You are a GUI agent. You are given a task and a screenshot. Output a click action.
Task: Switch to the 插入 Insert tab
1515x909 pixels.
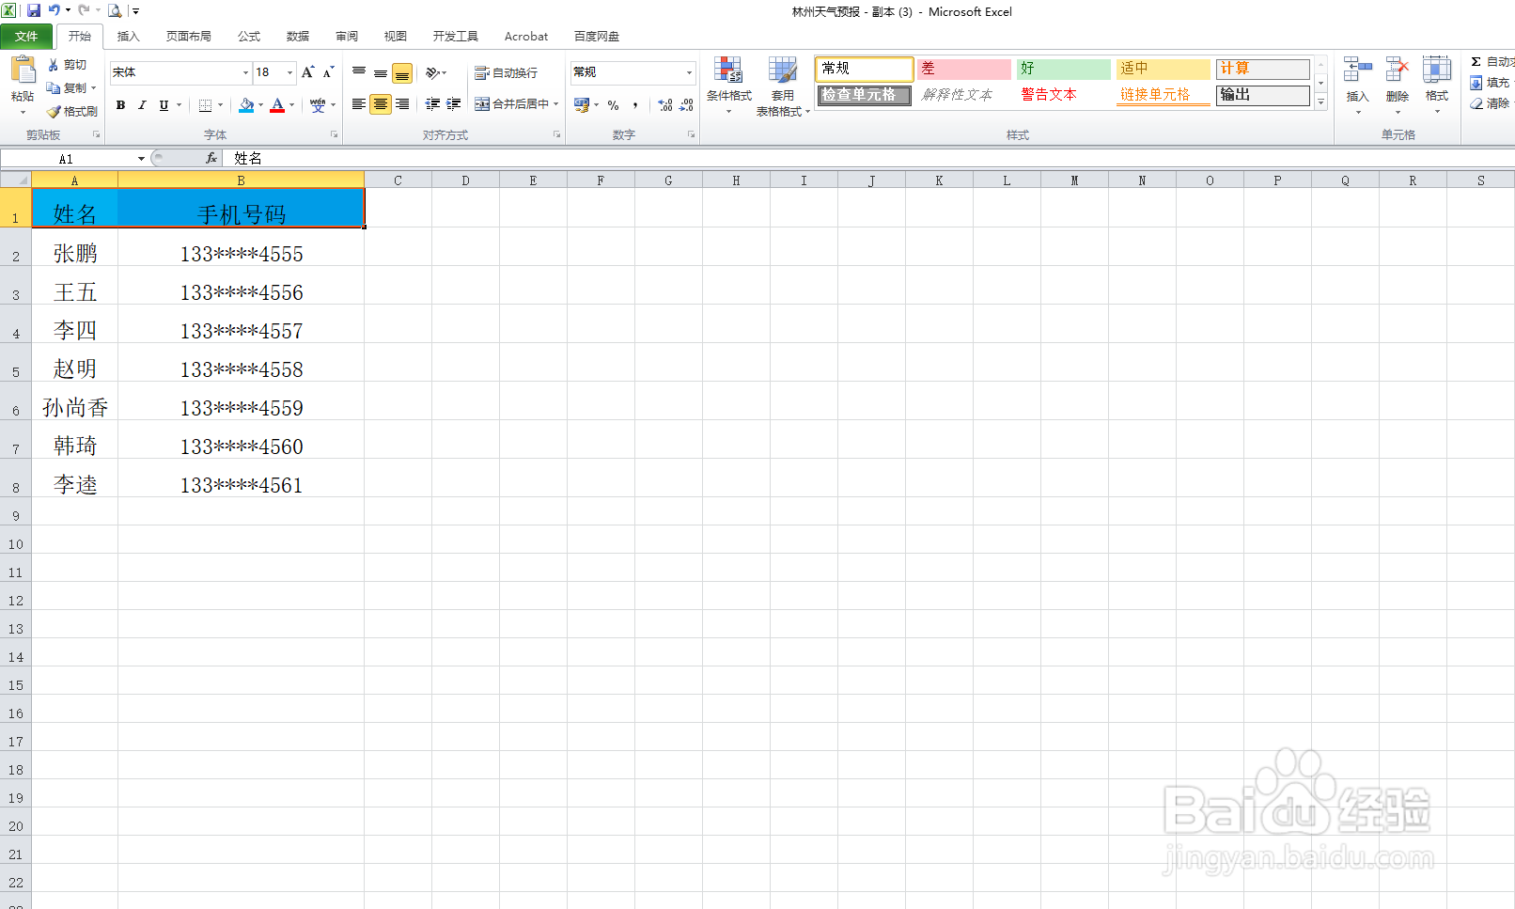point(129,37)
